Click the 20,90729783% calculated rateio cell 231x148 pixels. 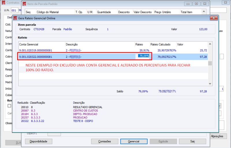pos(167,50)
